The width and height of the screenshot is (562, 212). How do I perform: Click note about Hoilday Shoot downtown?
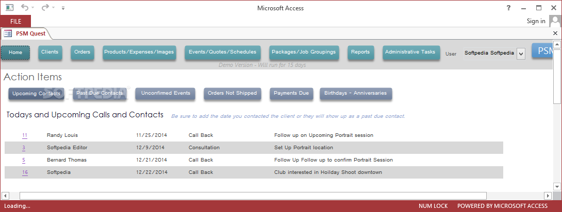click(x=328, y=172)
